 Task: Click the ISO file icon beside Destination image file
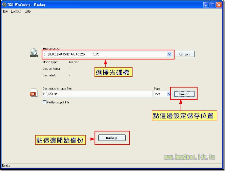tap(34, 93)
